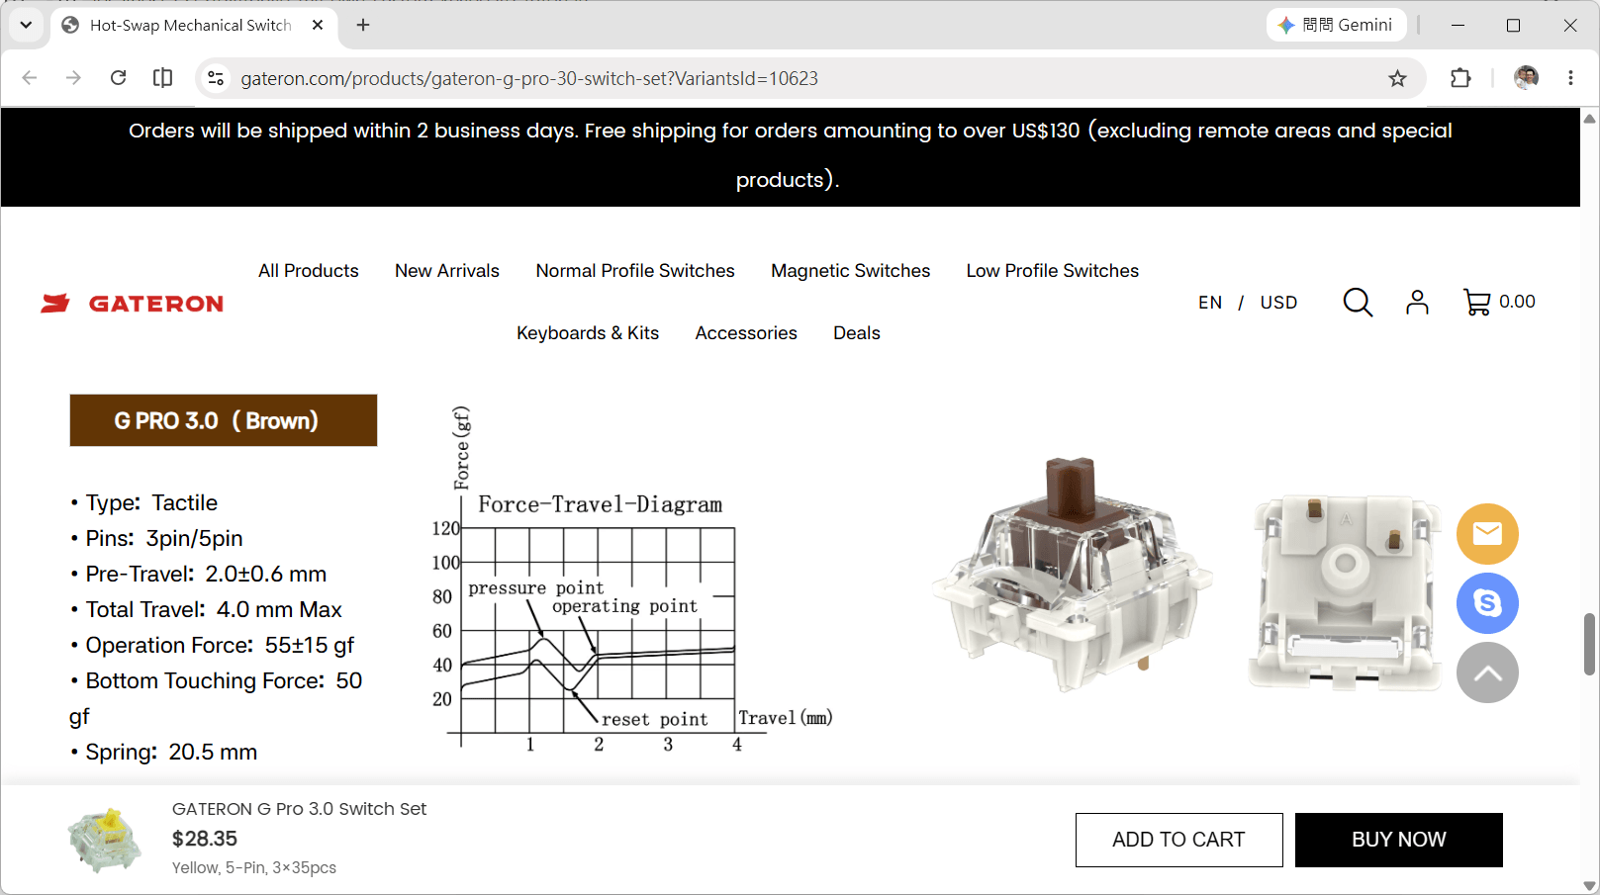This screenshot has height=895, width=1600.
Task: Bookmark this page with the star icon
Action: coord(1397,78)
